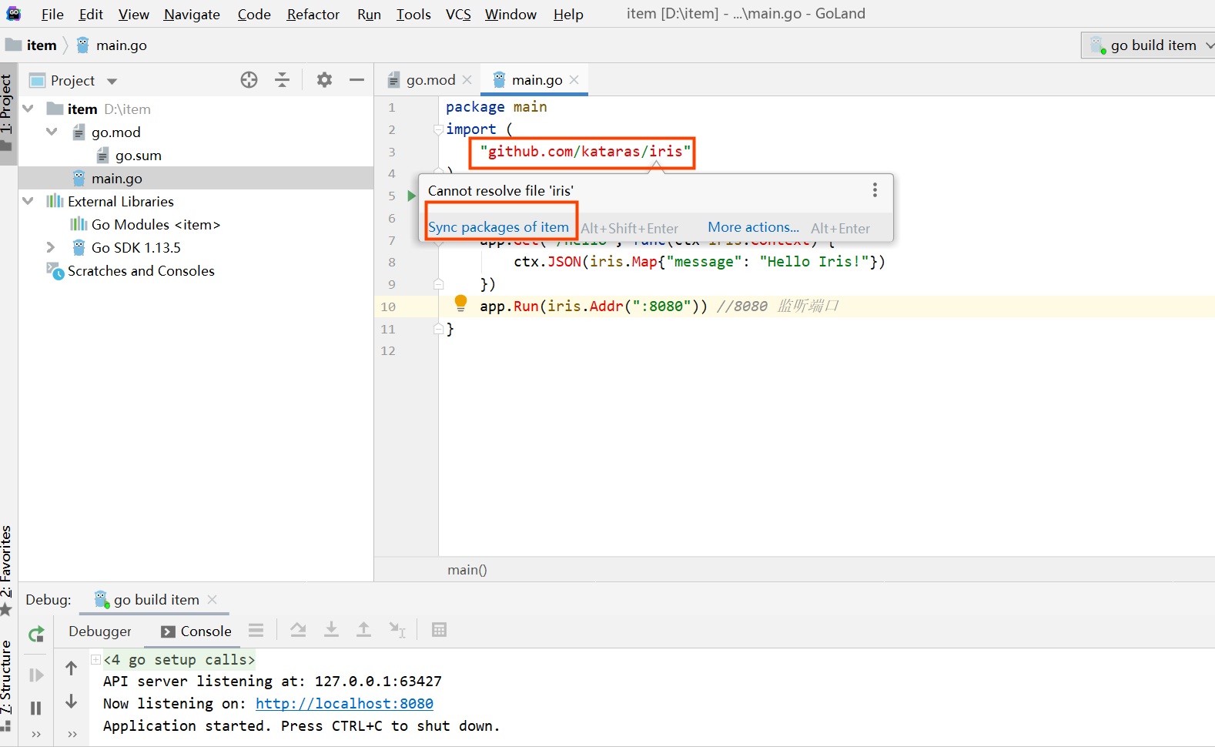The height and width of the screenshot is (747, 1215).
Task: Click the step out debugger icon
Action: click(x=363, y=630)
